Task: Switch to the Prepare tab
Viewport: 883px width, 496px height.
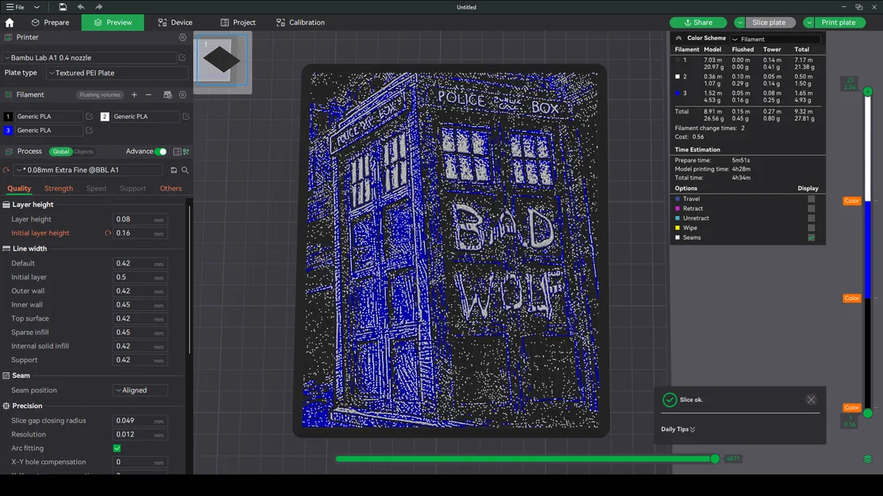Action: tap(50, 22)
